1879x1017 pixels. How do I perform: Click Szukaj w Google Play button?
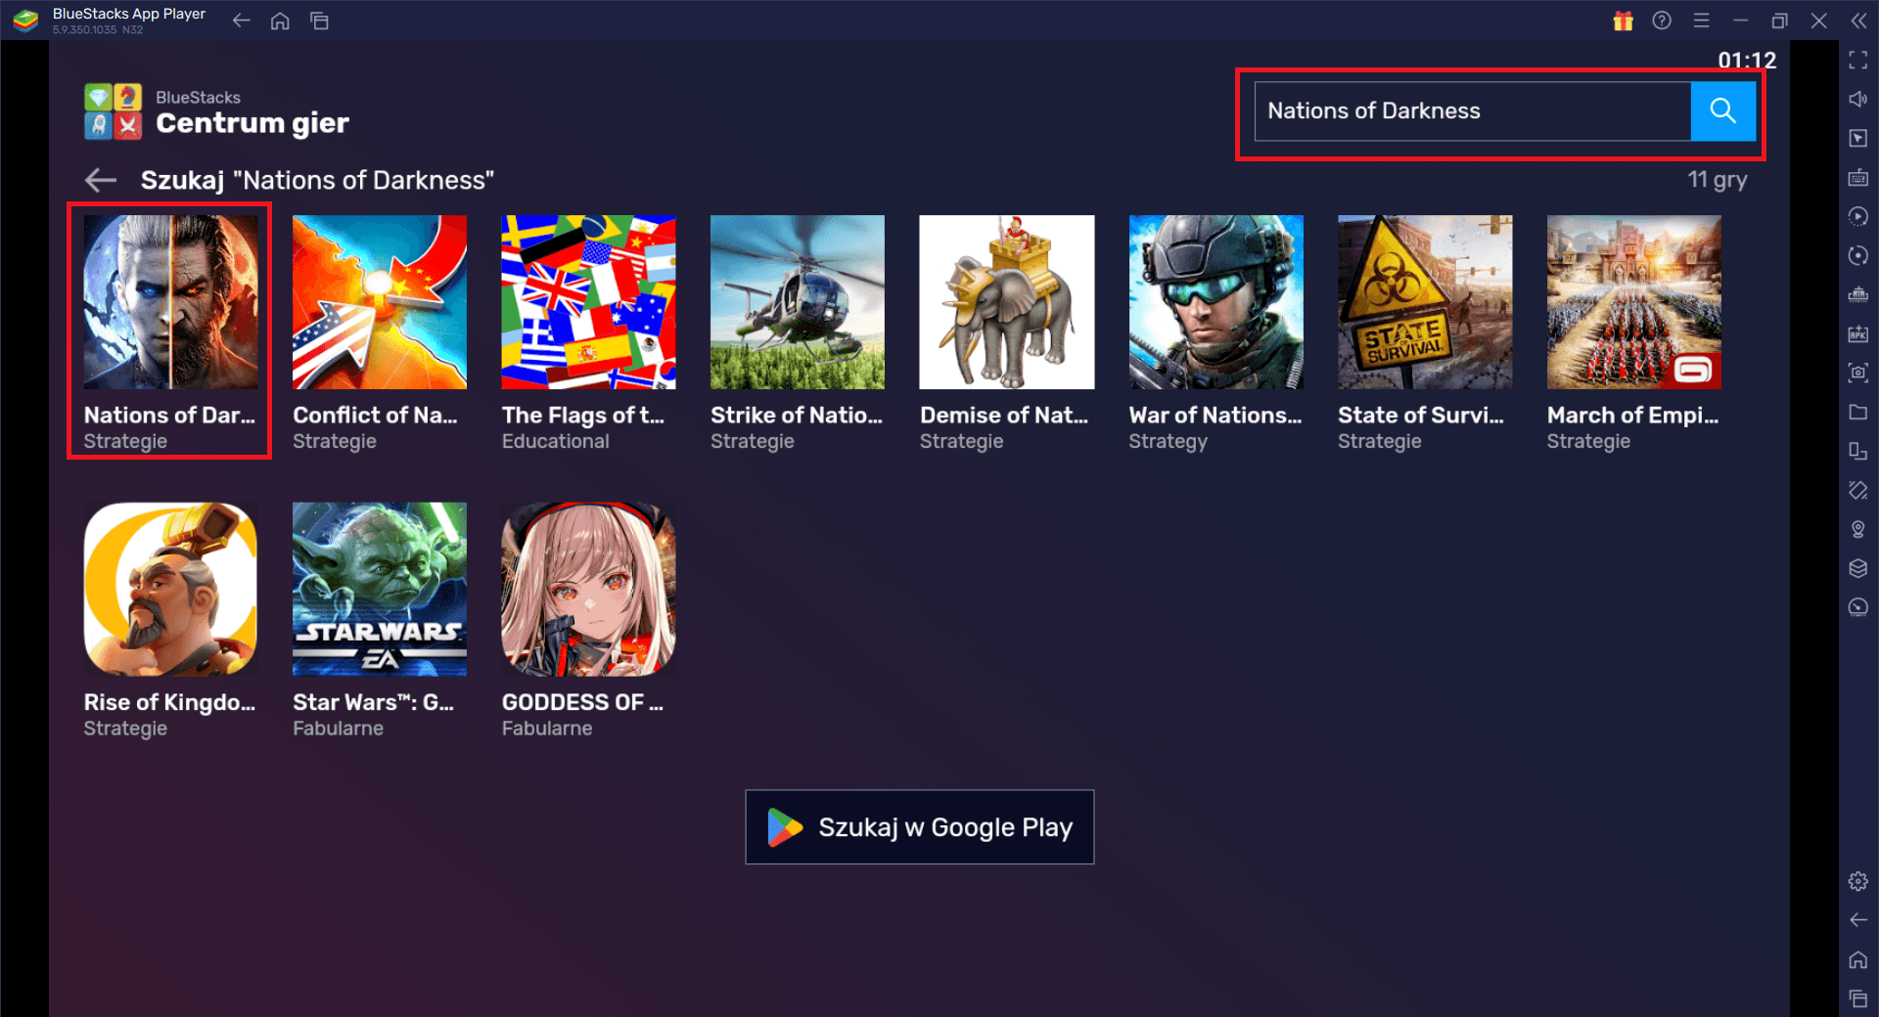pos(920,827)
